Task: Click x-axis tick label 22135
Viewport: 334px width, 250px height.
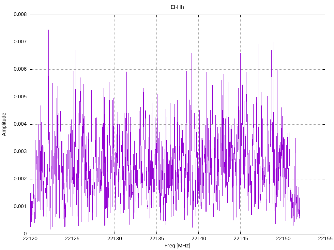Action: coord(157,239)
